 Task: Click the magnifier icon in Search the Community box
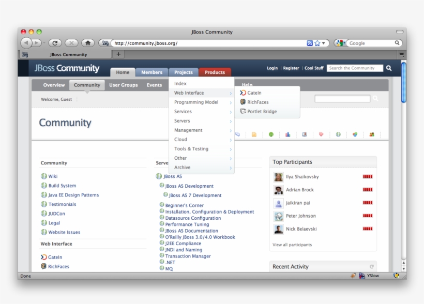pyautogui.click(x=388, y=68)
